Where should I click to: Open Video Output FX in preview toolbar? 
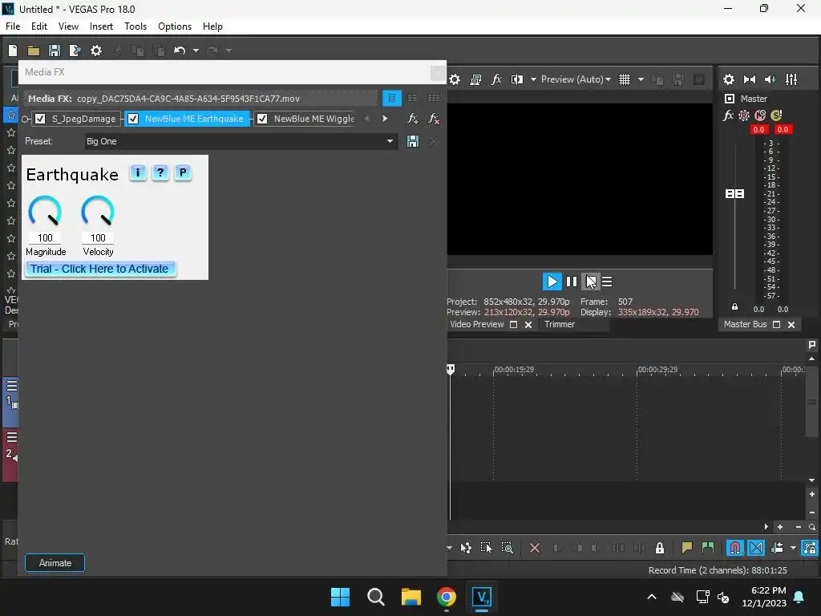496,79
